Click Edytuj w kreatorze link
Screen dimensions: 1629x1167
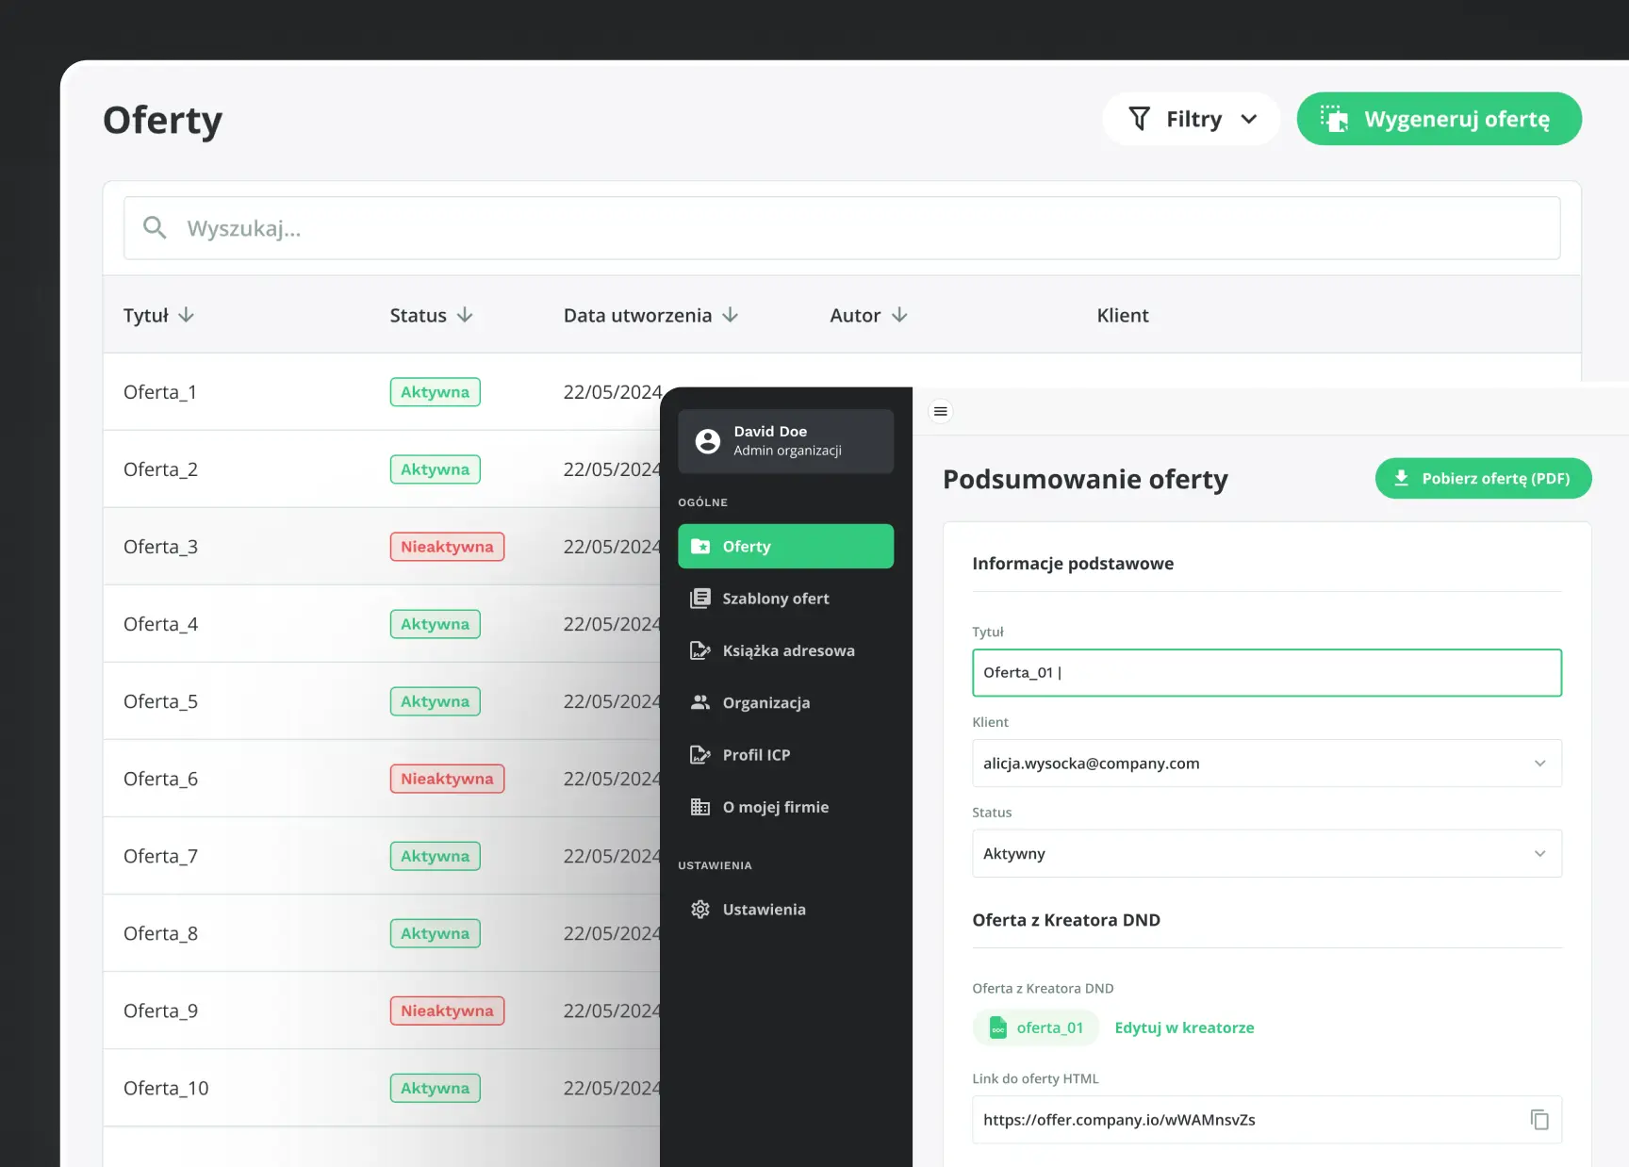pos(1184,1027)
